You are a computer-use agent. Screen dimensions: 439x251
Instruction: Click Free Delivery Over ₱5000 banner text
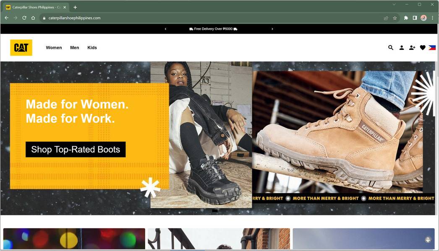coord(213,29)
